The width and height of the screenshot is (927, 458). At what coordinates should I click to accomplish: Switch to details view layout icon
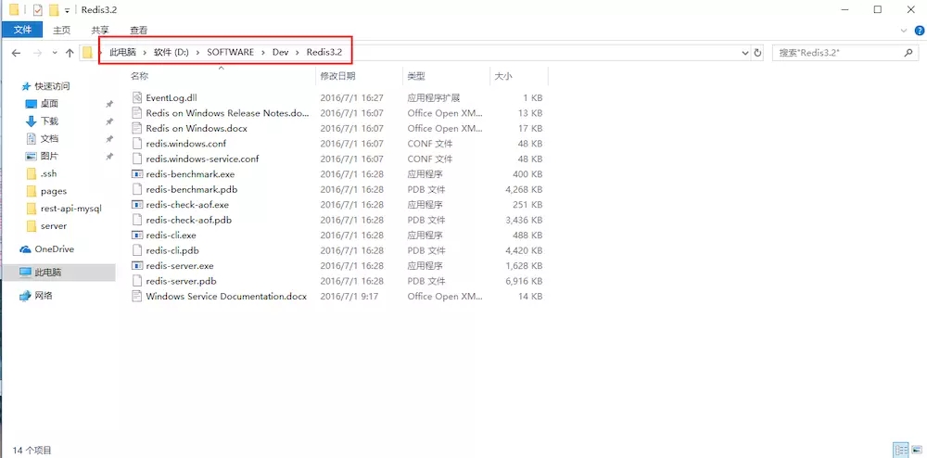pos(901,450)
